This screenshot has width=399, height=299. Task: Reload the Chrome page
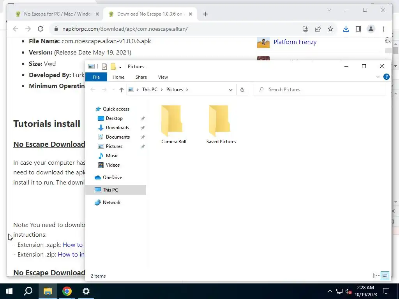tap(41, 29)
